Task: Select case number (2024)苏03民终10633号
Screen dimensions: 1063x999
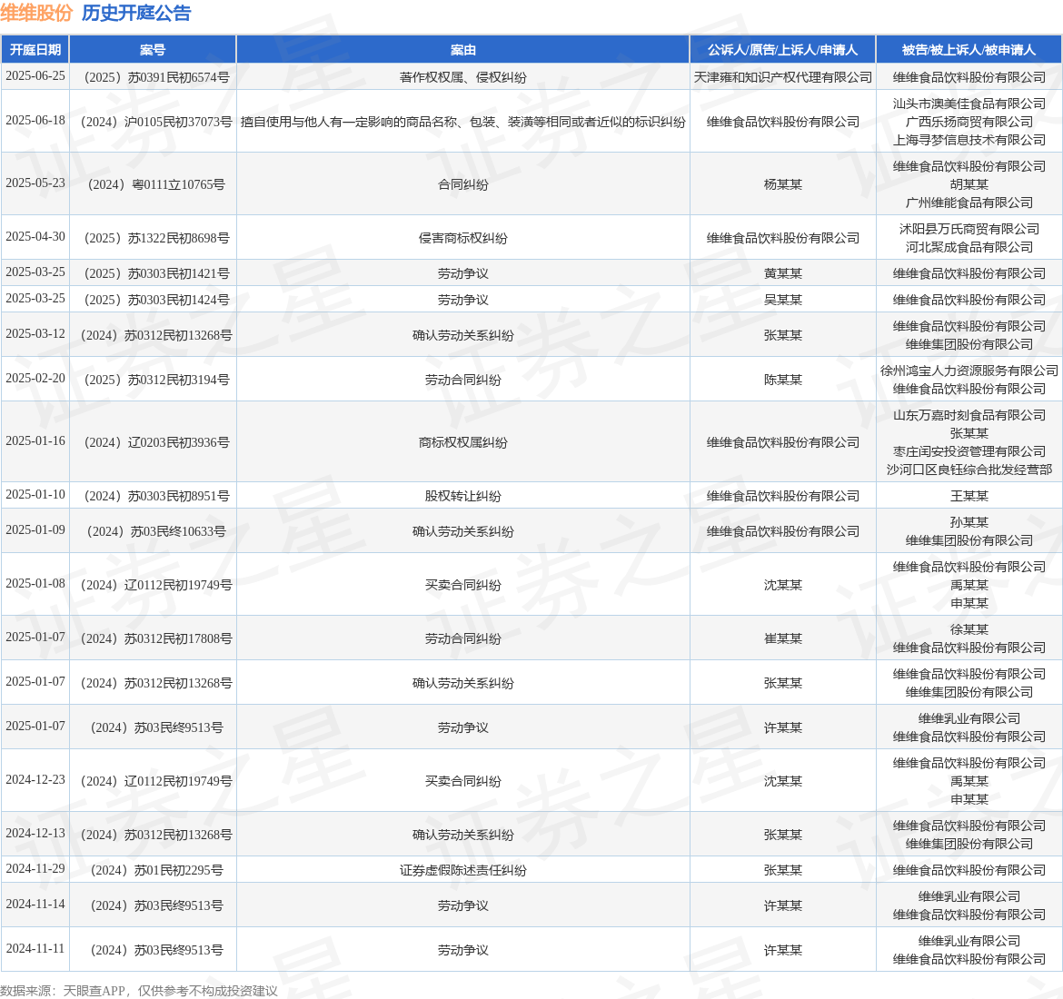Action: pyautogui.click(x=156, y=531)
